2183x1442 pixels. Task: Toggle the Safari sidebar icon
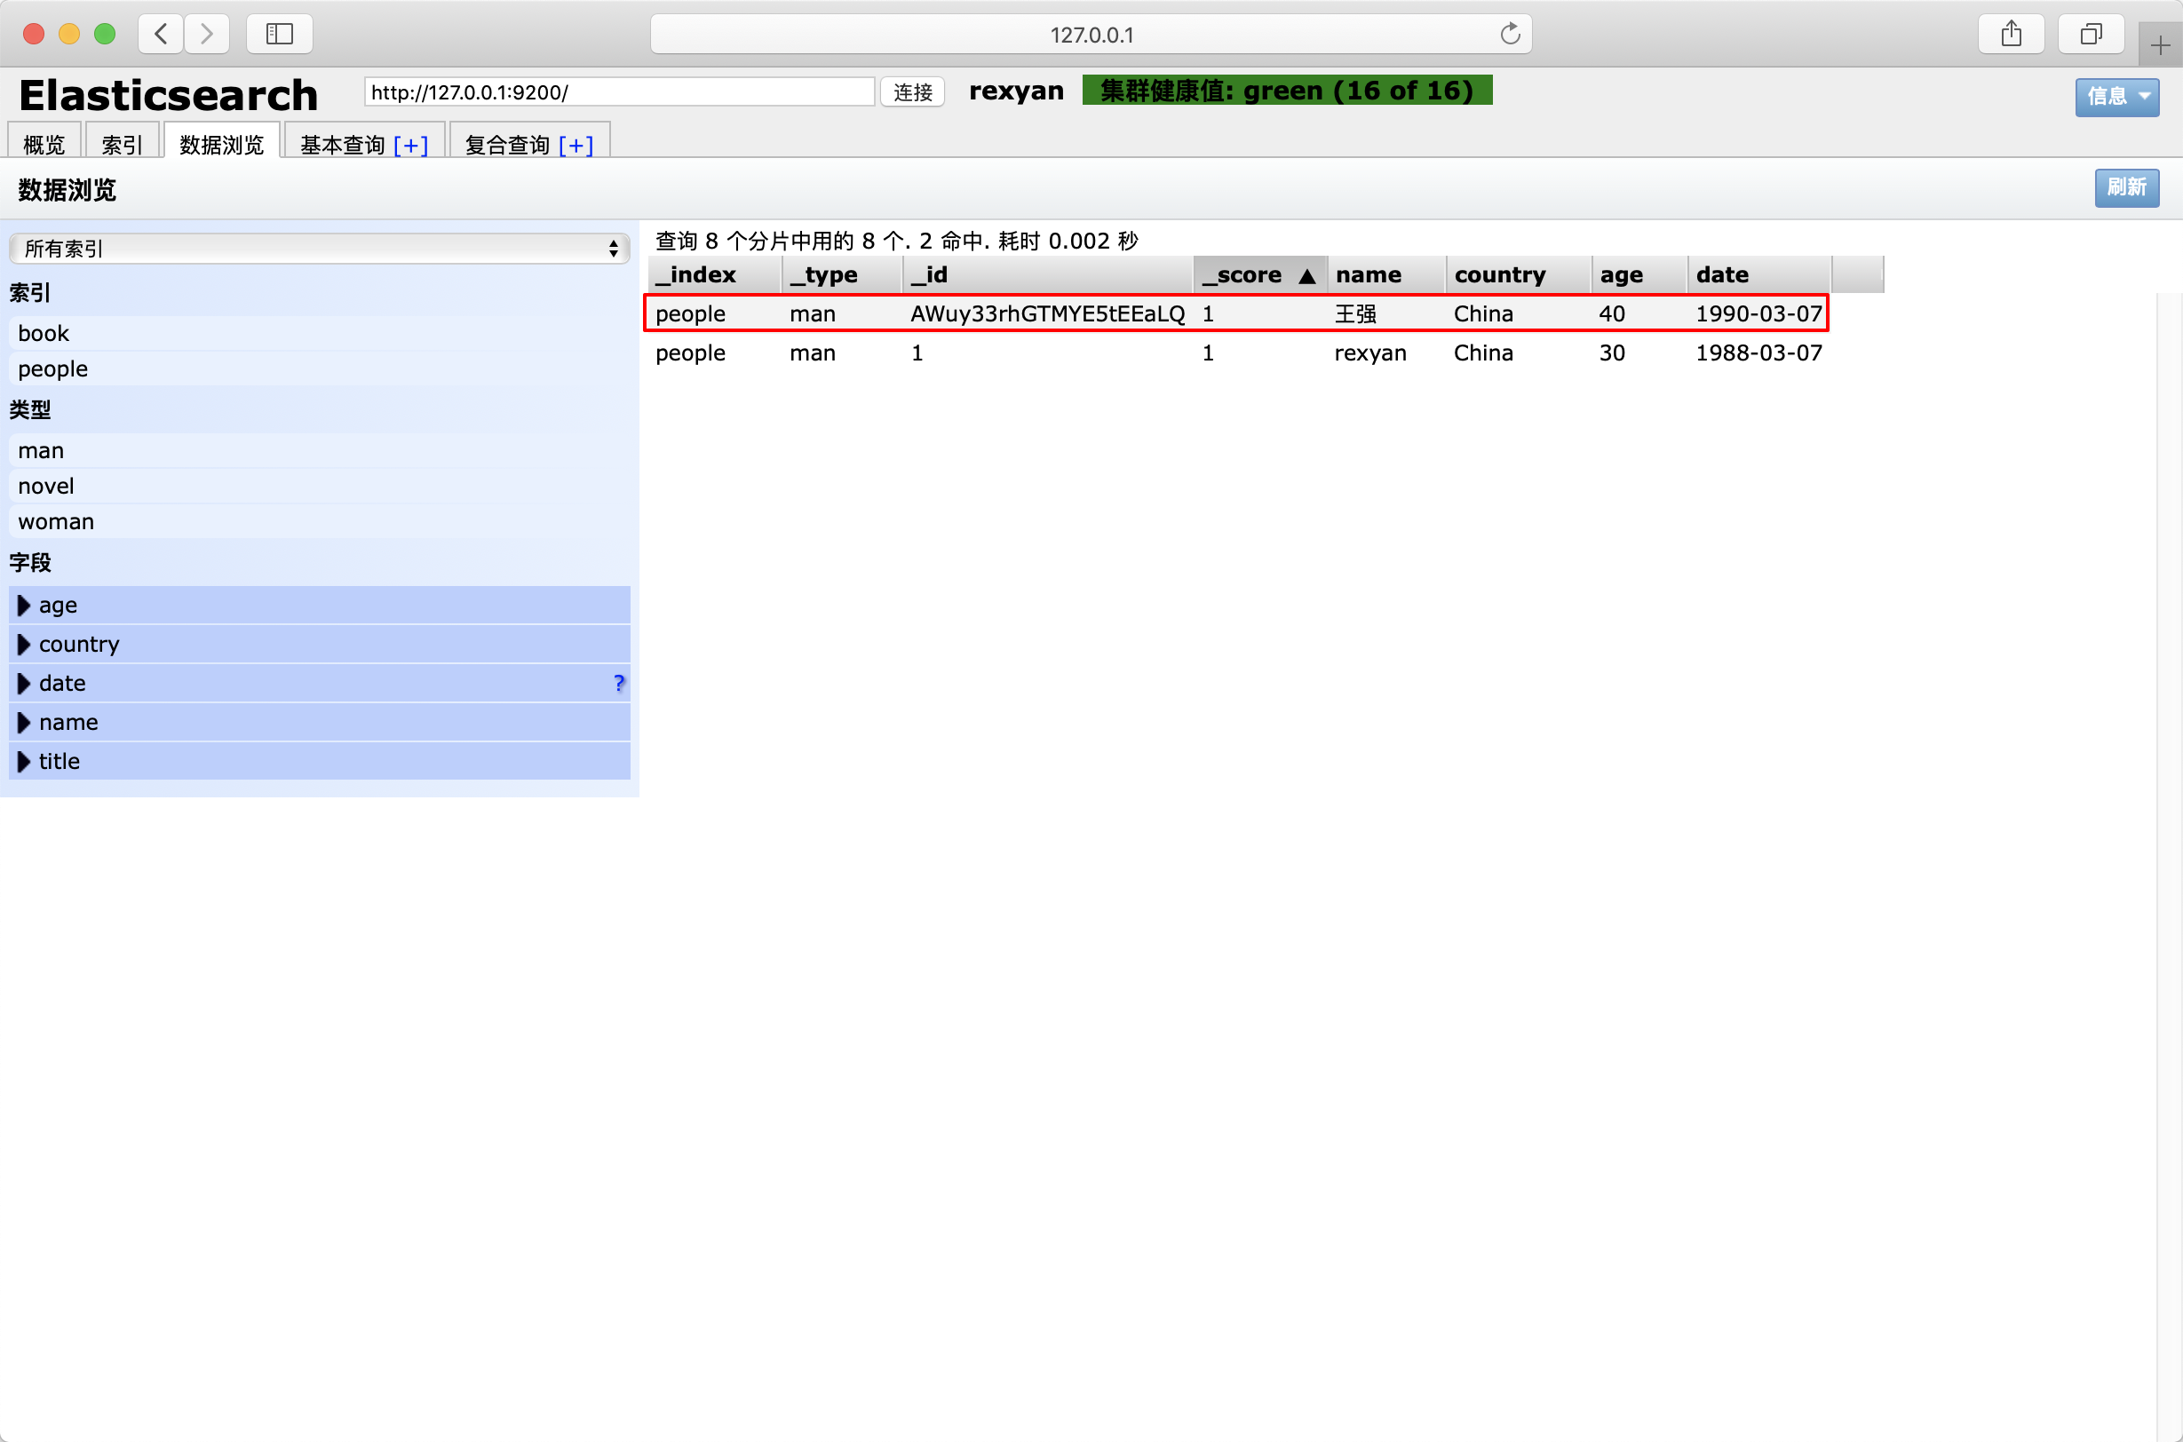click(279, 34)
